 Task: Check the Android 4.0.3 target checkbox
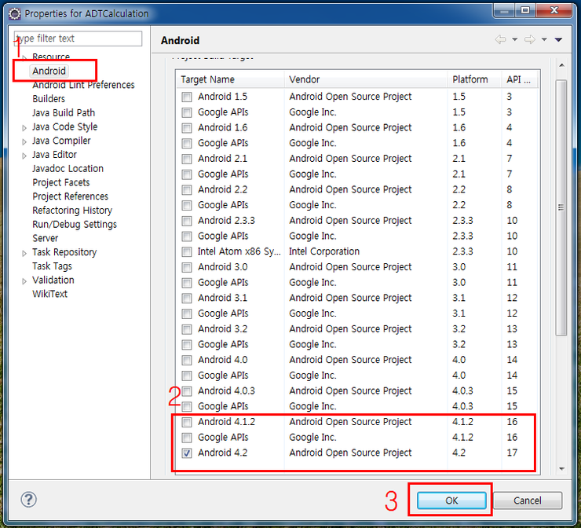[x=187, y=391]
